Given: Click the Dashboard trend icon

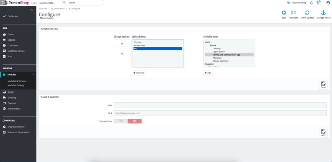Looking at the screenshot, I should (x=4, y=16).
